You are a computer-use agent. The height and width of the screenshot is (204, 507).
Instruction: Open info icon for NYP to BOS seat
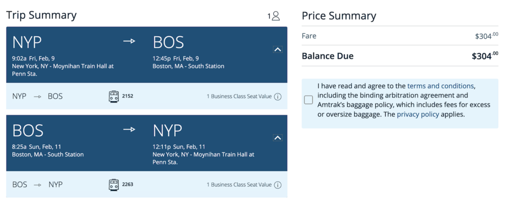pos(277,97)
